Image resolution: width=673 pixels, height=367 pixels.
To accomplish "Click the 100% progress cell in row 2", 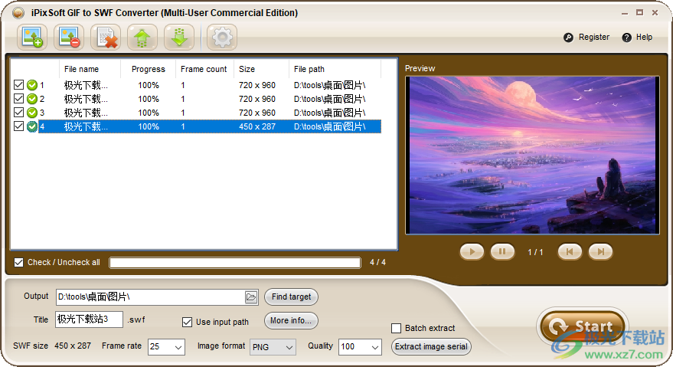I will pyautogui.click(x=149, y=100).
